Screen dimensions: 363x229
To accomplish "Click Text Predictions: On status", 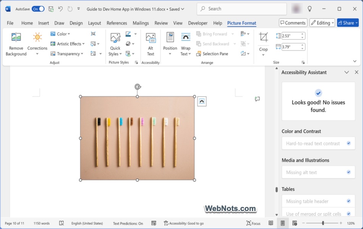I will (x=128, y=223).
